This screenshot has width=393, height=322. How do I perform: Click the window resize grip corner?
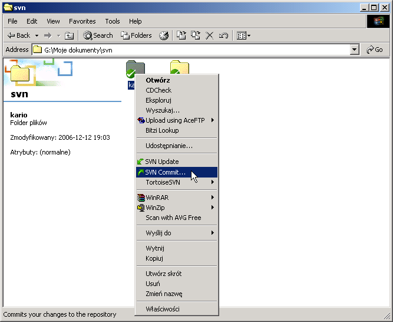point(387,316)
